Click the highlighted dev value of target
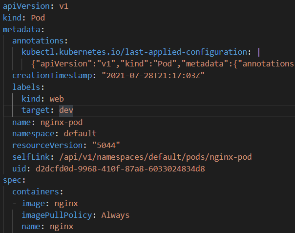 tap(66, 110)
